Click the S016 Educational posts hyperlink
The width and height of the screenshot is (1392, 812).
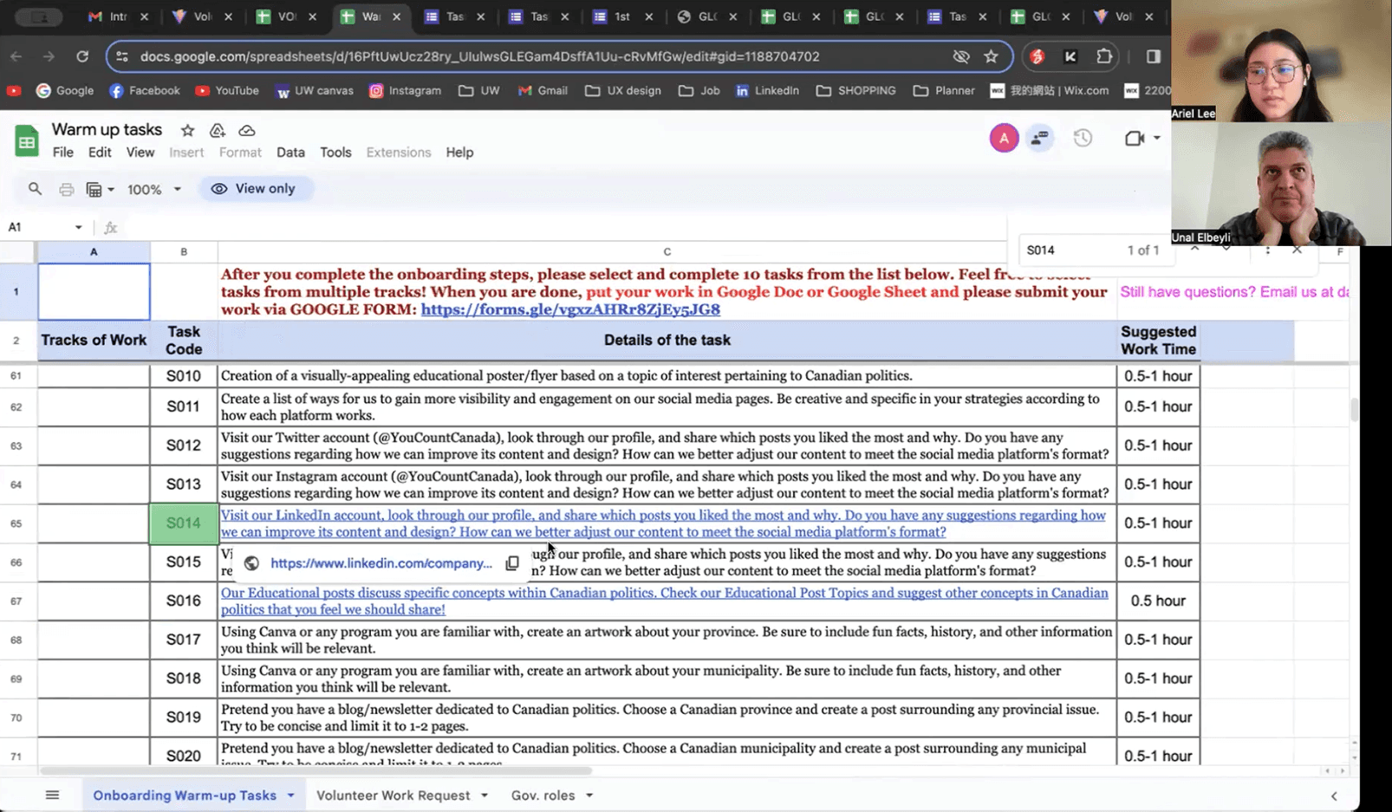point(664,601)
